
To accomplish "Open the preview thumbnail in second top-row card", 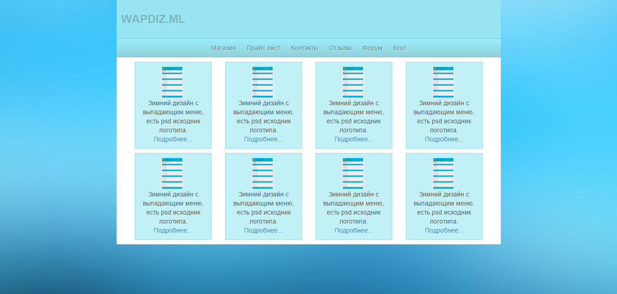I will point(263,82).
